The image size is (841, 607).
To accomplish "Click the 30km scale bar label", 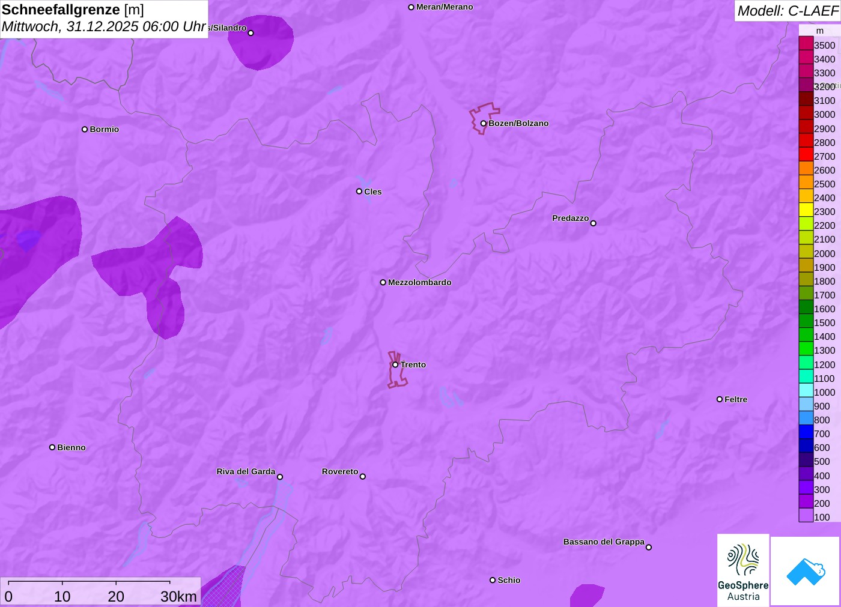I will (179, 597).
